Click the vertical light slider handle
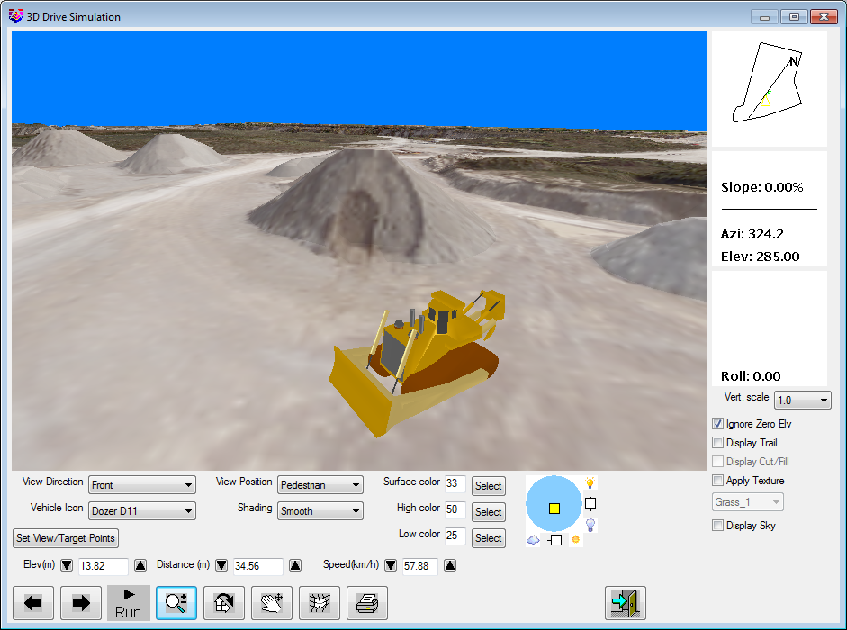This screenshot has width=847, height=630. [590, 504]
